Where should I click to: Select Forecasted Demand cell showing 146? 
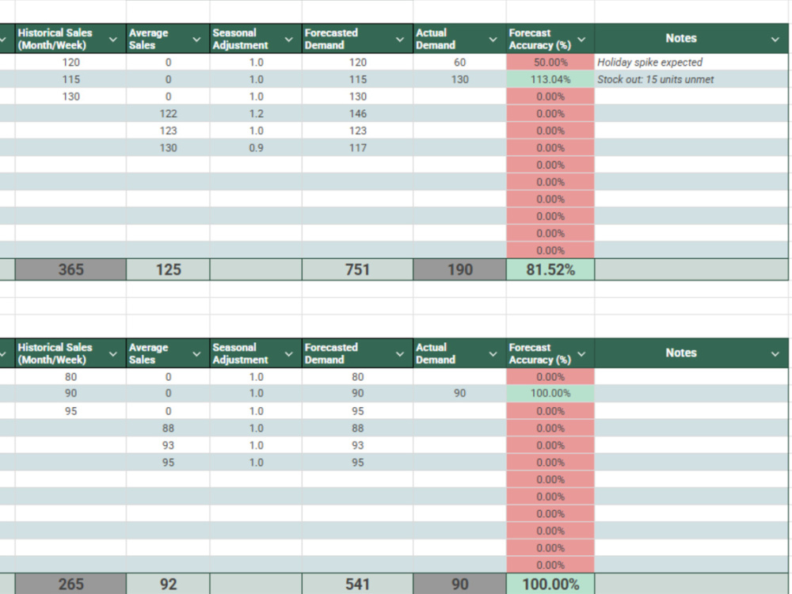point(358,113)
